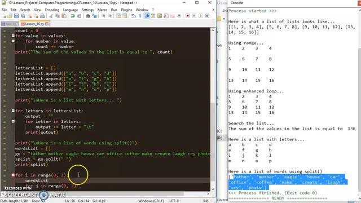Screen dimensions: 361x203
Task: Toggle synchronize horizontal scrolling icon
Action: pyautogui.click(x=125, y=16)
